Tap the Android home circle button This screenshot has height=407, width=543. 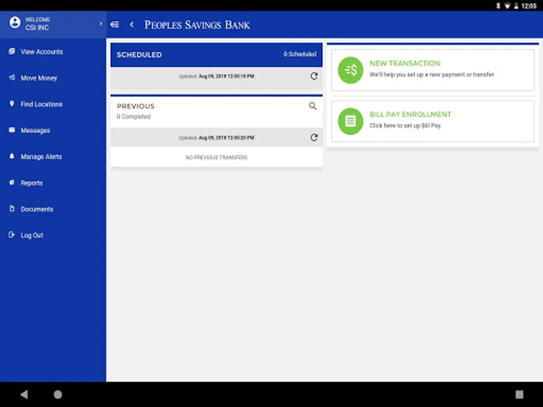58,394
